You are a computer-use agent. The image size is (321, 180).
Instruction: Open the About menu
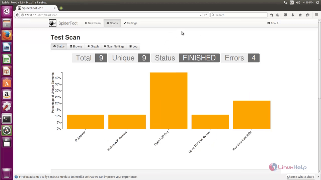click(273, 23)
